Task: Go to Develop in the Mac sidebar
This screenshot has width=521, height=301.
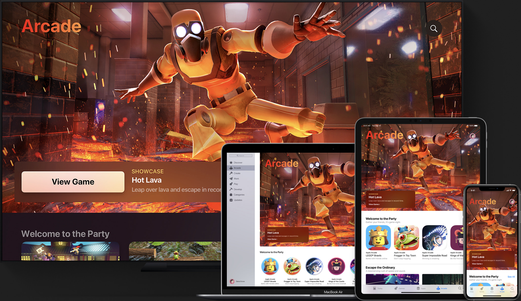Action: coord(237,189)
